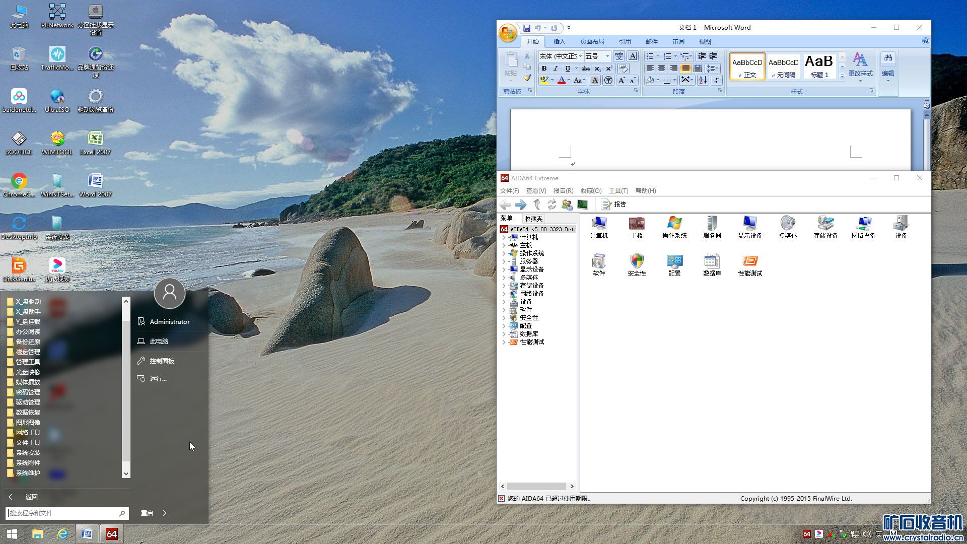Open the 存储设备 icon in AIDA64 main panel
967x544 pixels.
pos(825,227)
